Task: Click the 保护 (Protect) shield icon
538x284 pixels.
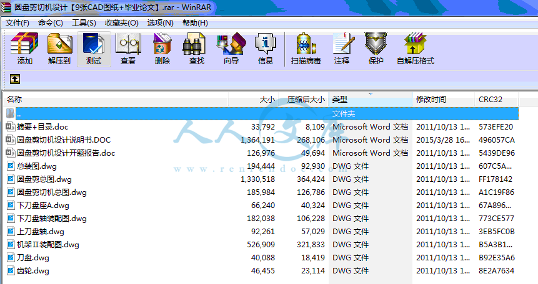Action: (x=376, y=44)
